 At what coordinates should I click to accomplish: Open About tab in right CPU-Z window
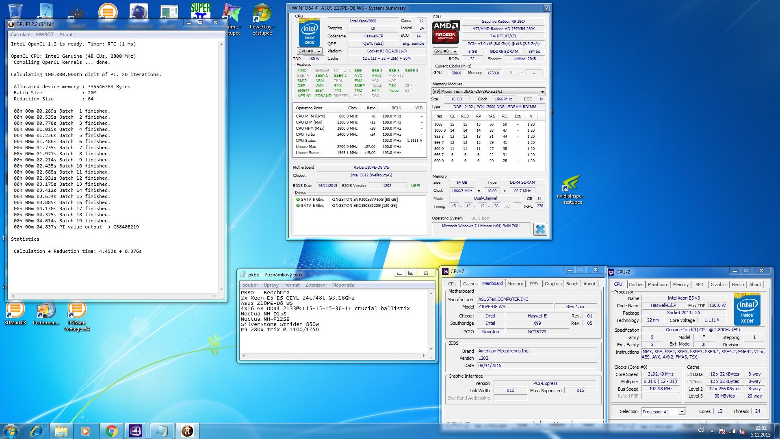755,285
